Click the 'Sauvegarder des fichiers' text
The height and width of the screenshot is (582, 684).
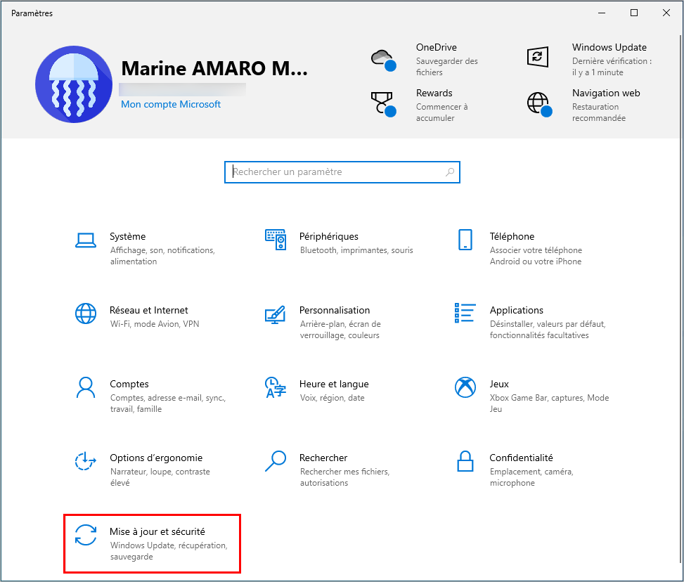[446, 67]
